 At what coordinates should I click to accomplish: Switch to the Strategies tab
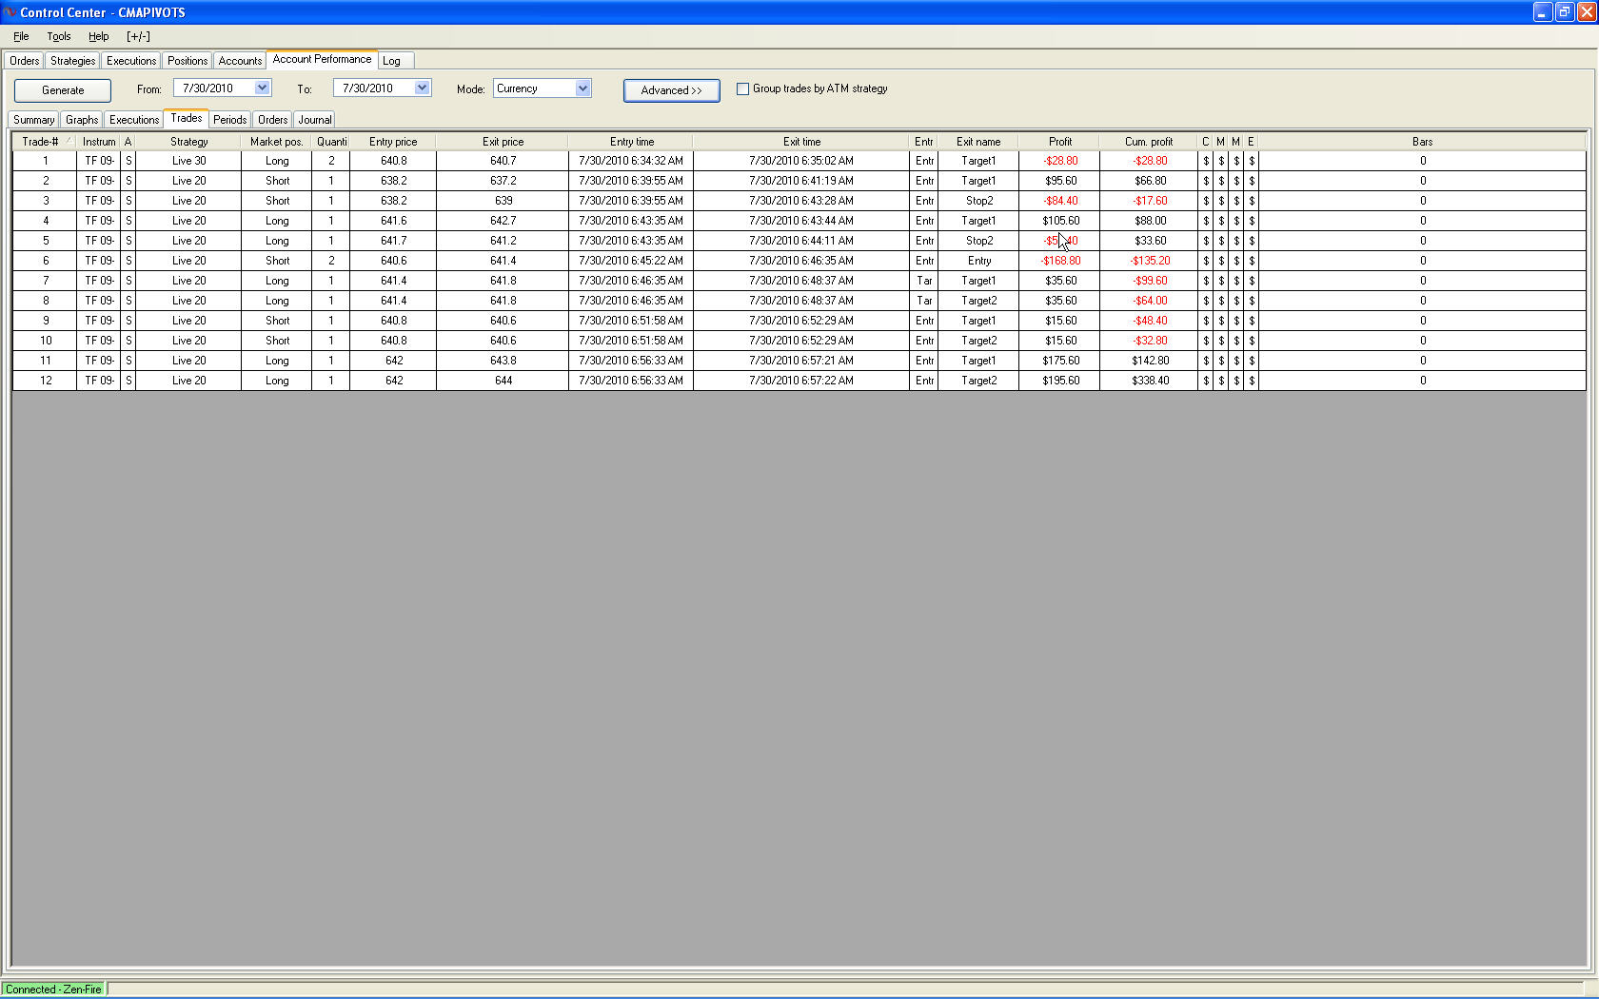73,61
